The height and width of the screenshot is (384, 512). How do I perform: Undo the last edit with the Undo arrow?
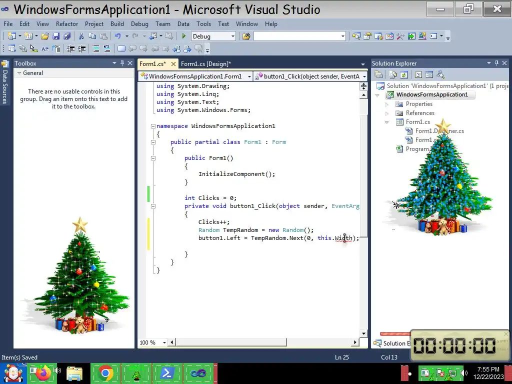[x=118, y=36]
